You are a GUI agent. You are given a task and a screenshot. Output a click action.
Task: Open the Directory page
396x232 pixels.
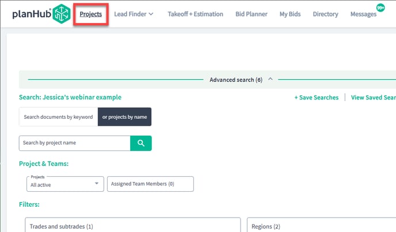click(326, 14)
